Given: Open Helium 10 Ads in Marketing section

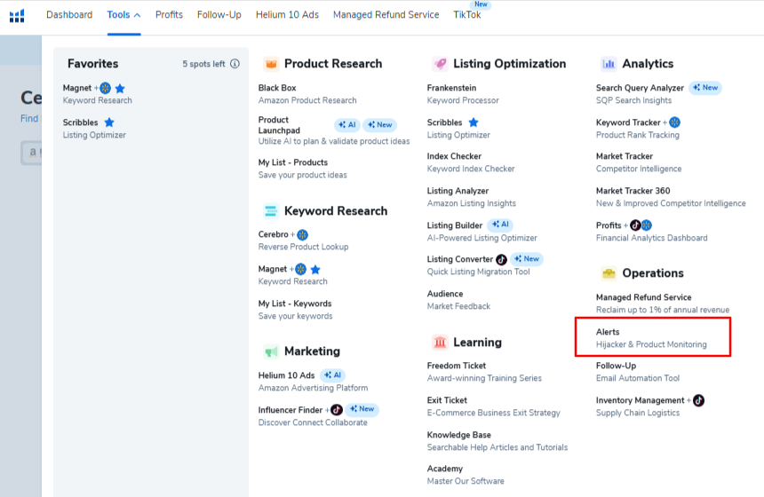Looking at the screenshot, I should [x=286, y=375].
